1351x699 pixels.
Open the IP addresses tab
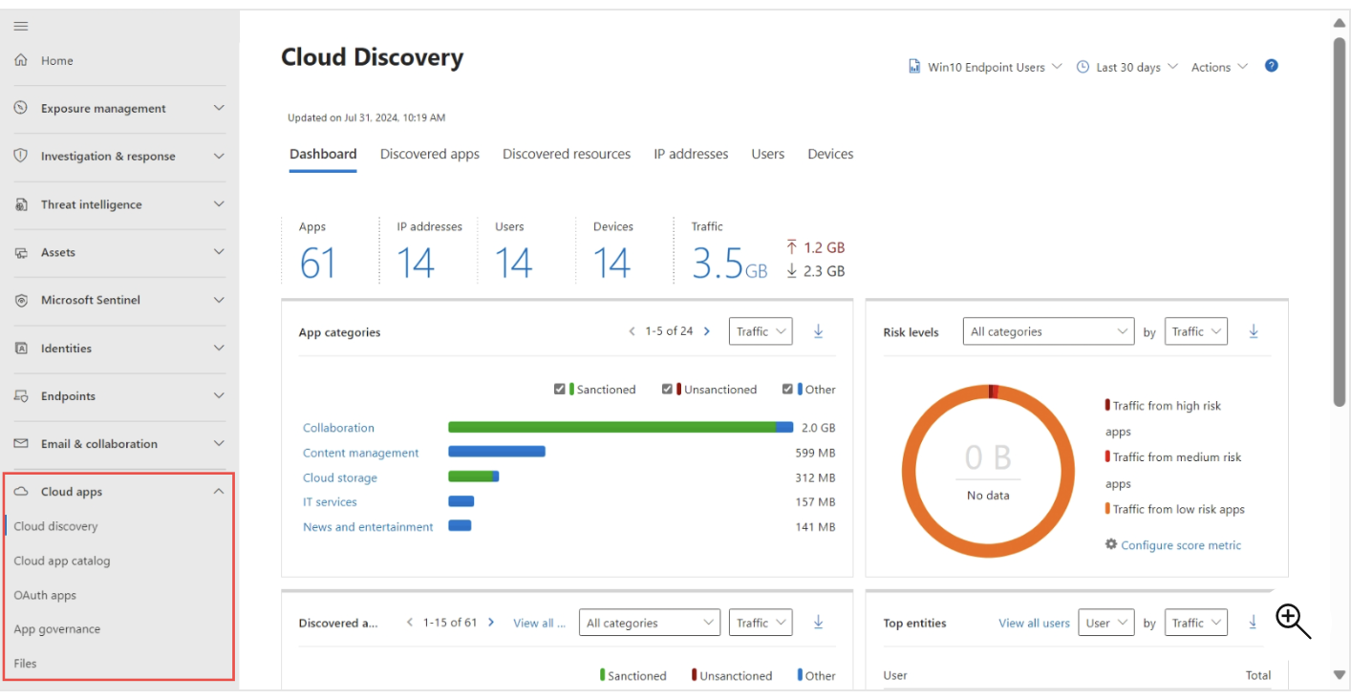[x=691, y=154]
